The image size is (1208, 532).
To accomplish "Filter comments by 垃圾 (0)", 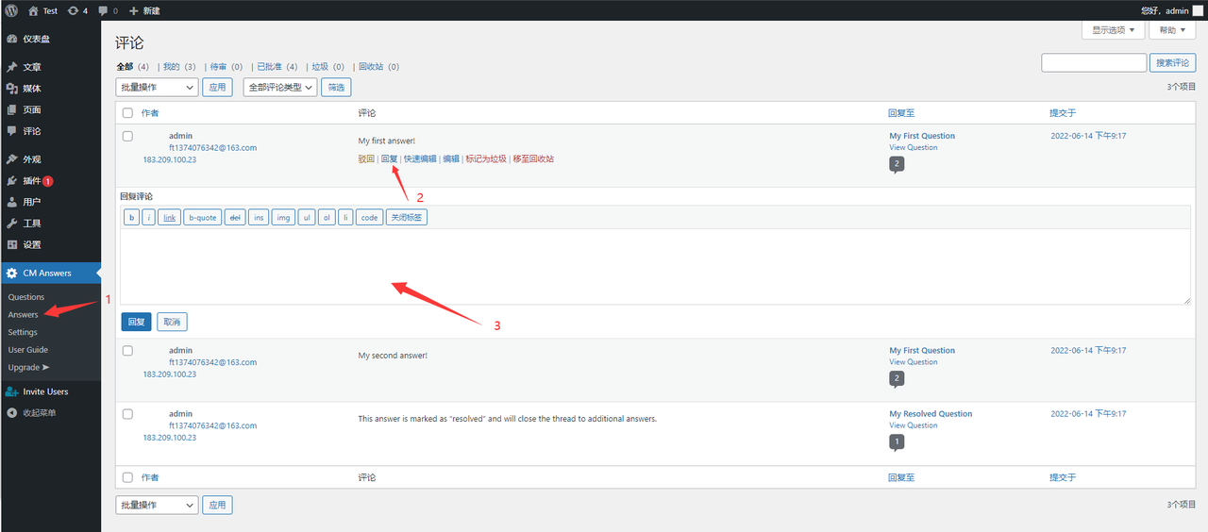I will tap(328, 67).
